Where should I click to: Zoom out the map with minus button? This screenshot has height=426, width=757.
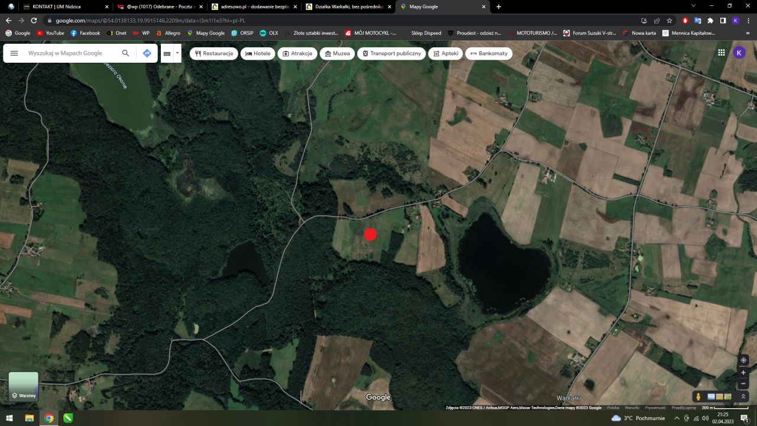click(744, 384)
